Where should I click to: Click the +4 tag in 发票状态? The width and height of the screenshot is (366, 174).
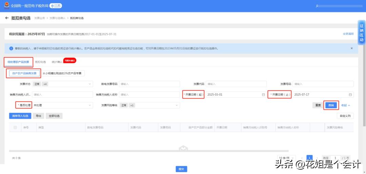click(x=45, y=84)
